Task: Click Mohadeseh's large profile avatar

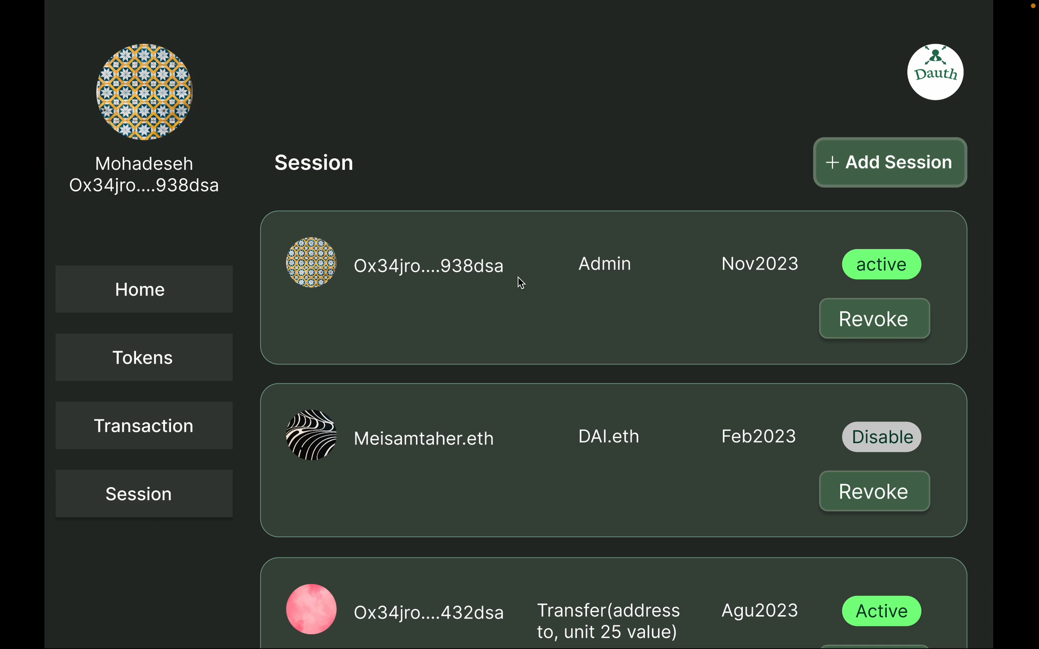Action: (144, 92)
